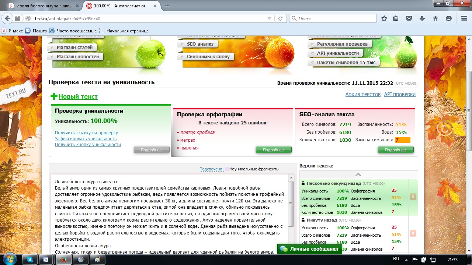Open Word from the taskbar

pos(46,259)
